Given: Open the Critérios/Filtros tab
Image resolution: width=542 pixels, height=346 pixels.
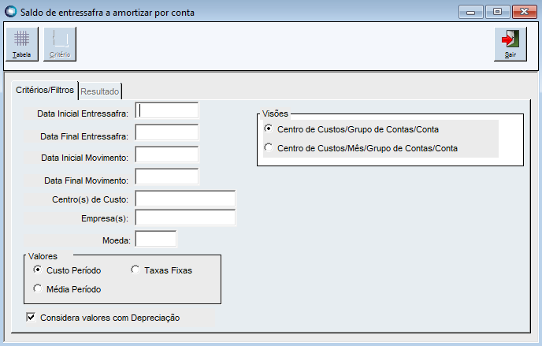Looking at the screenshot, I should click(x=45, y=90).
